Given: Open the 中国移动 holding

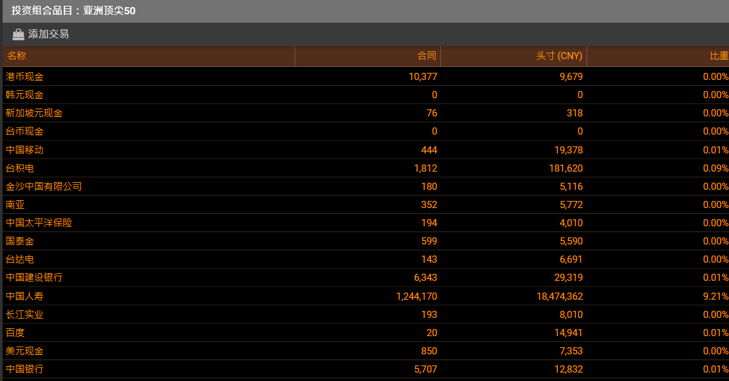Looking at the screenshot, I should 25,150.
